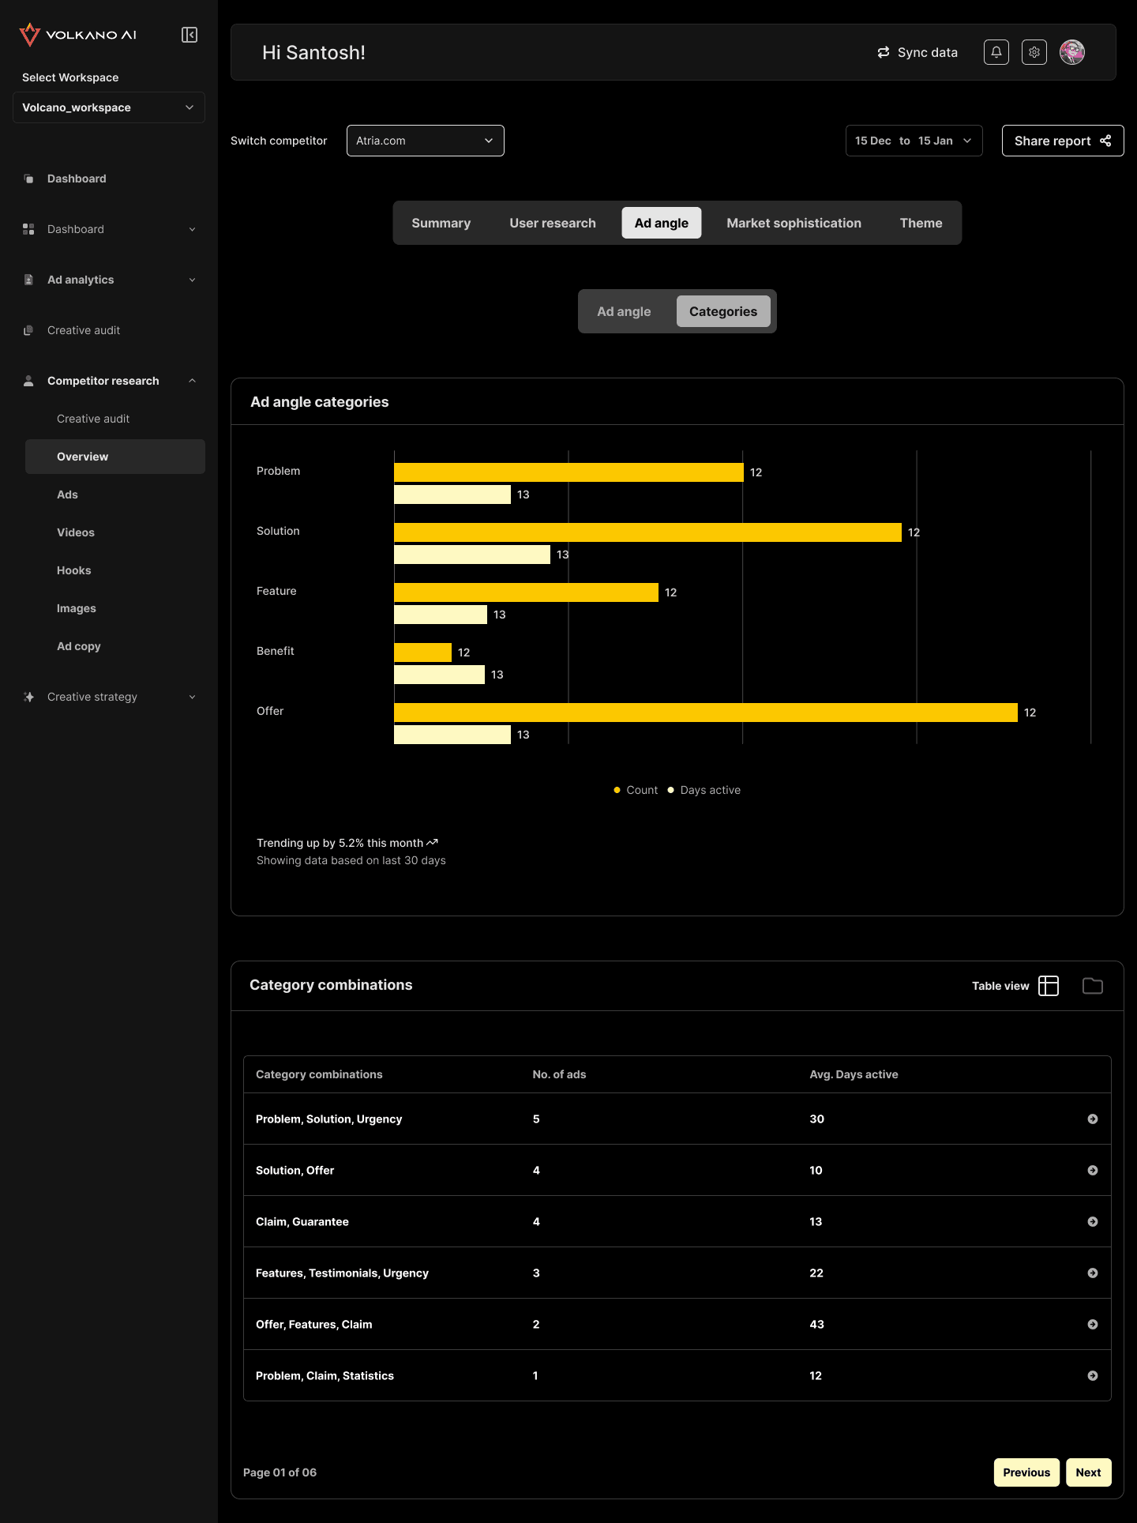Open row arrow for Offer, Features, Claim
This screenshot has height=1523, width=1137.
[1093, 1324]
